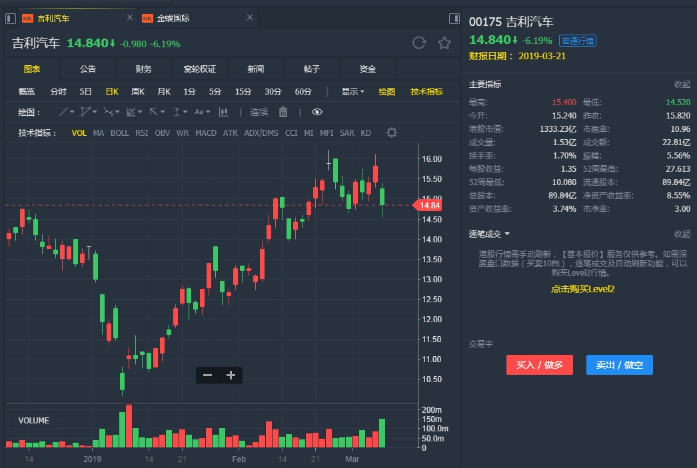This screenshot has width=697, height=468.
Task: Open the line drawing tool dropdown
Action: pos(67,112)
